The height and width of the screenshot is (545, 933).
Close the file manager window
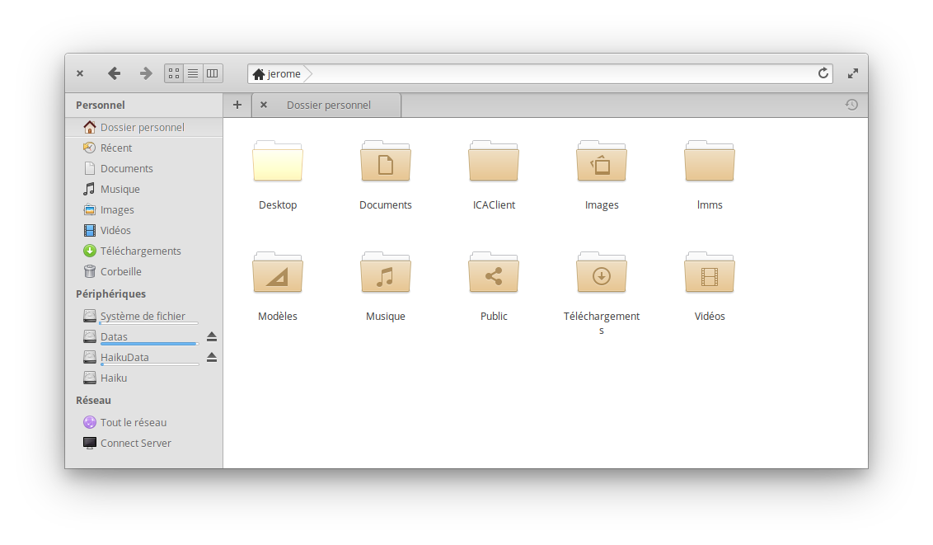point(80,73)
